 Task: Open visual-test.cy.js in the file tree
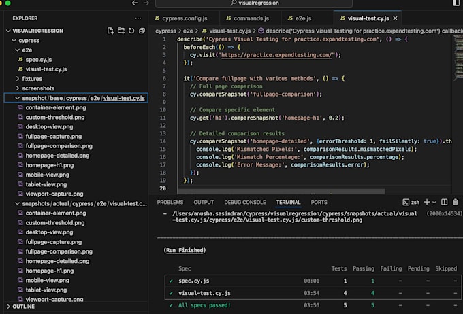point(76,69)
